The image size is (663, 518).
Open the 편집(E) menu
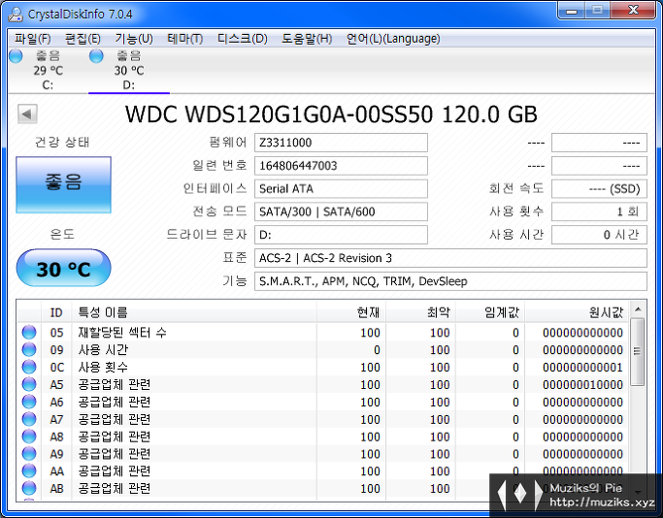click(83, 39)
